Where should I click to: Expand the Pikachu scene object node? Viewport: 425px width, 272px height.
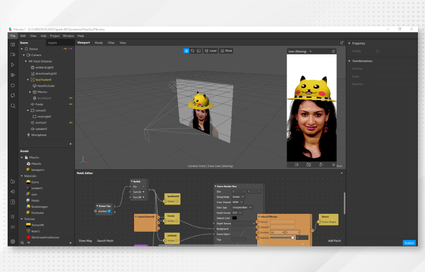[x=30, y=92]
